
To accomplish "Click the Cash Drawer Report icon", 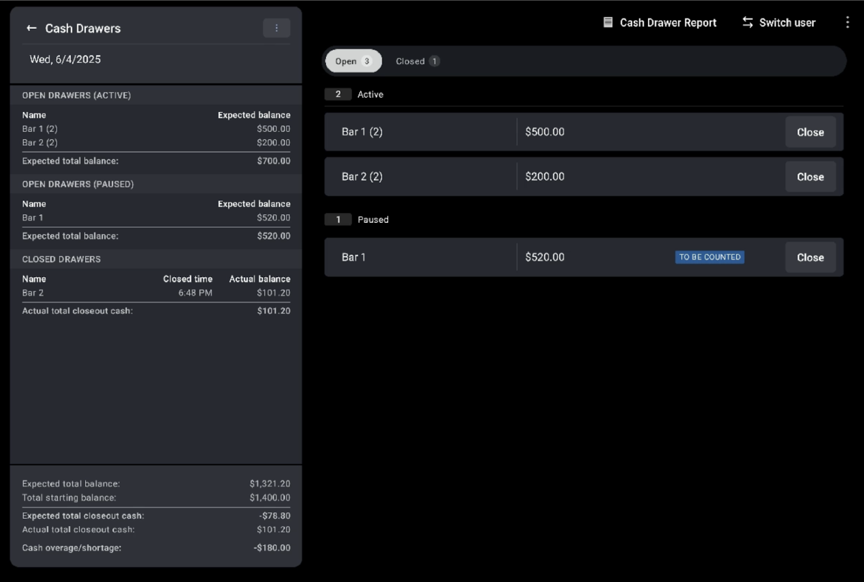I will (608, 22).
